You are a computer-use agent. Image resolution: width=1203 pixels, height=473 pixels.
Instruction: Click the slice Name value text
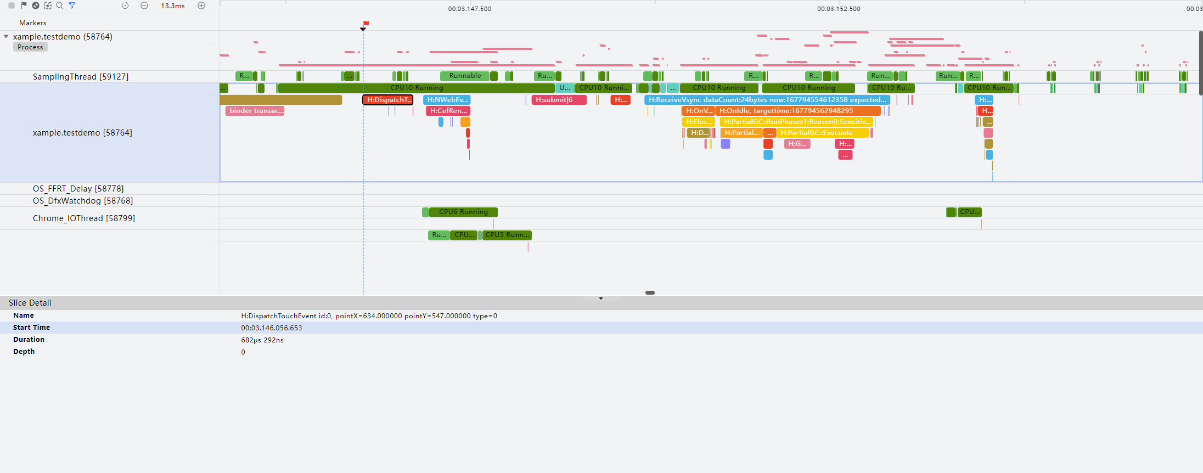coord(369,316)
